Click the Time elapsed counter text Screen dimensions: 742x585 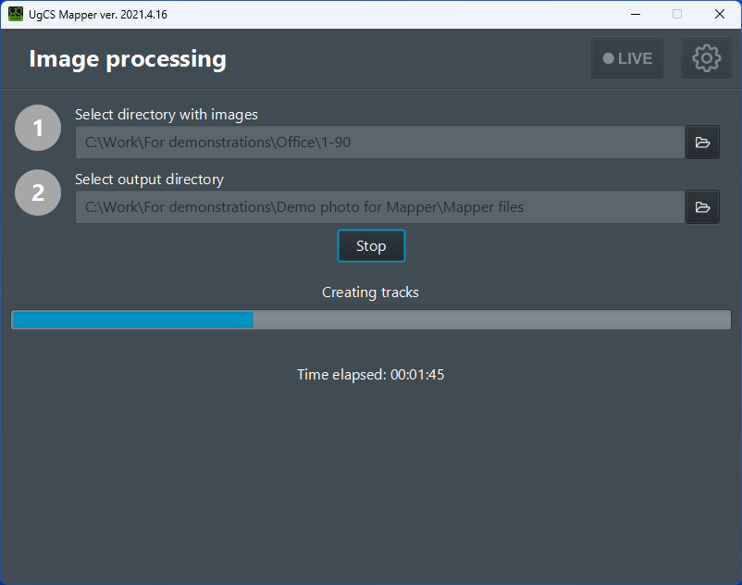tap(370, 375)
